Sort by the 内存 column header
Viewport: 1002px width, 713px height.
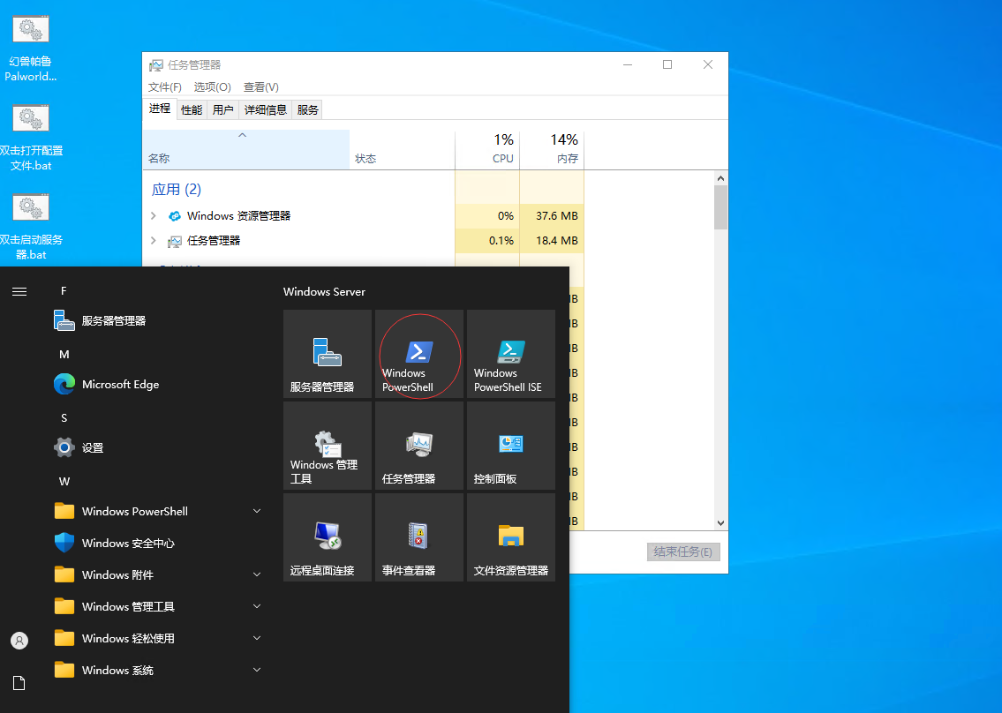(x=552, y=149)
